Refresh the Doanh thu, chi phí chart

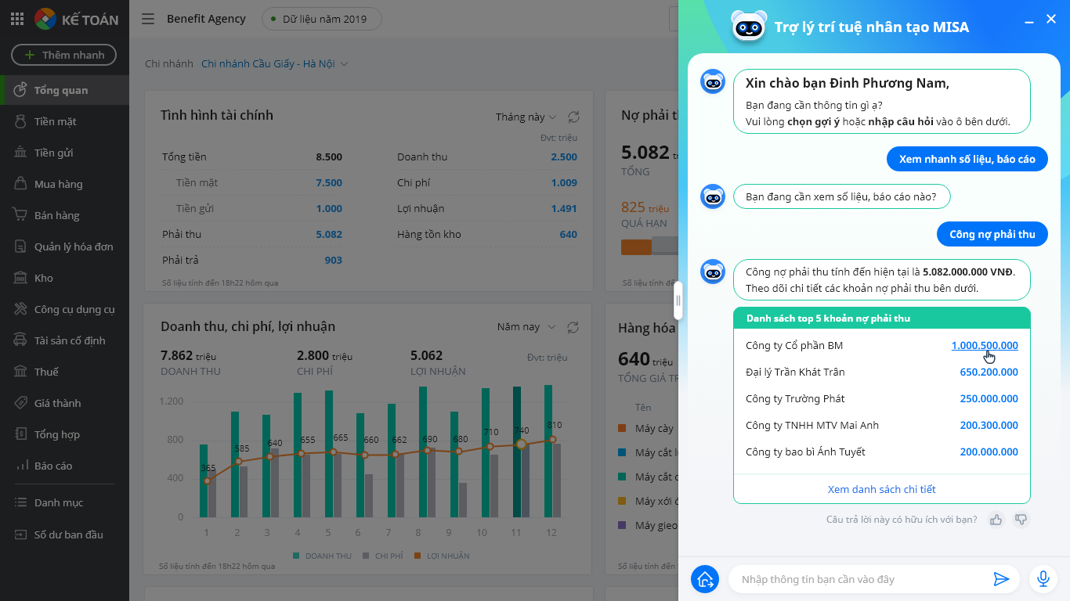click(573, 327)
